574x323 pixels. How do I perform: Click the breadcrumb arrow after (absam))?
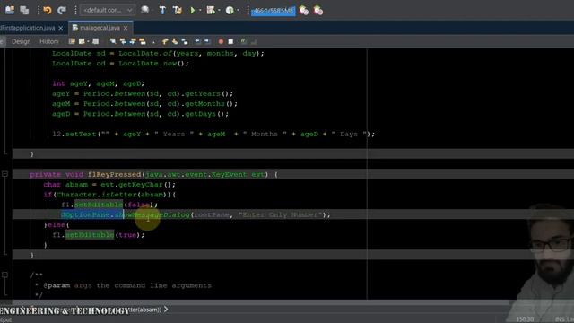pos(166,310)
